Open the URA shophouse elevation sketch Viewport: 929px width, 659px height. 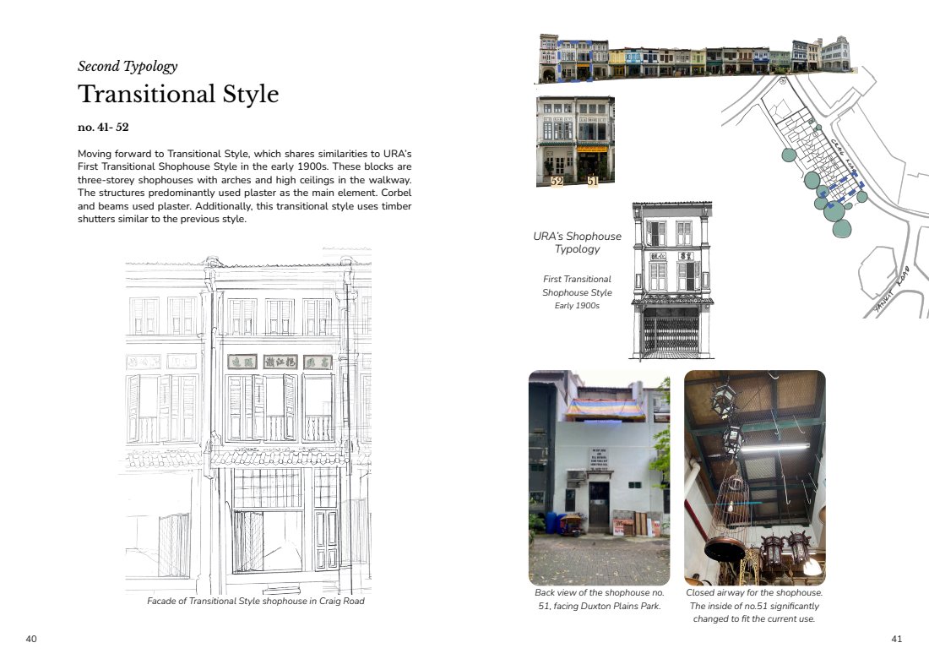click(672, 280)
